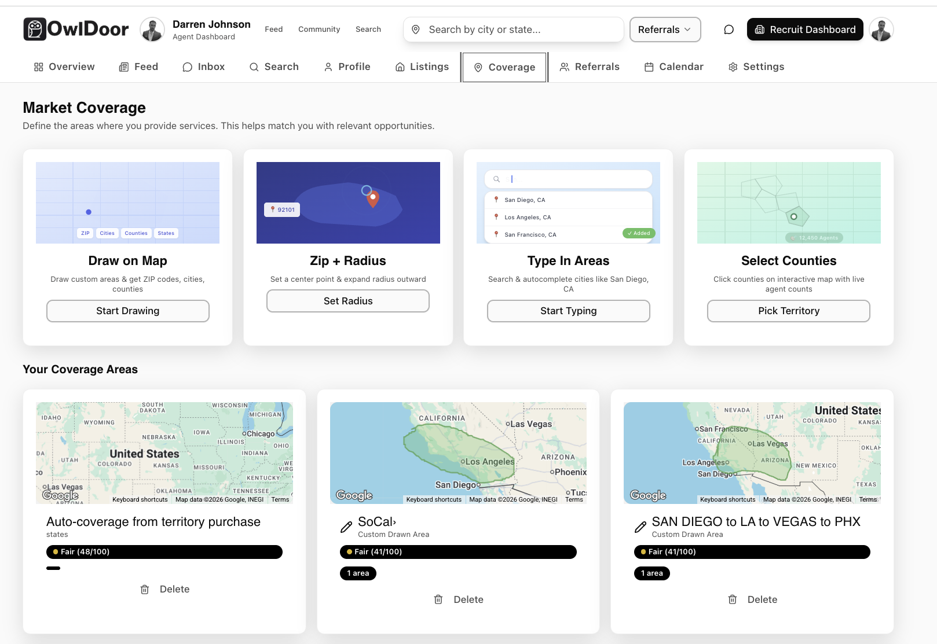Screen dimensions: 937x644
Task: Click trash icon under Auto-coverage territory card
Action: 145,589
